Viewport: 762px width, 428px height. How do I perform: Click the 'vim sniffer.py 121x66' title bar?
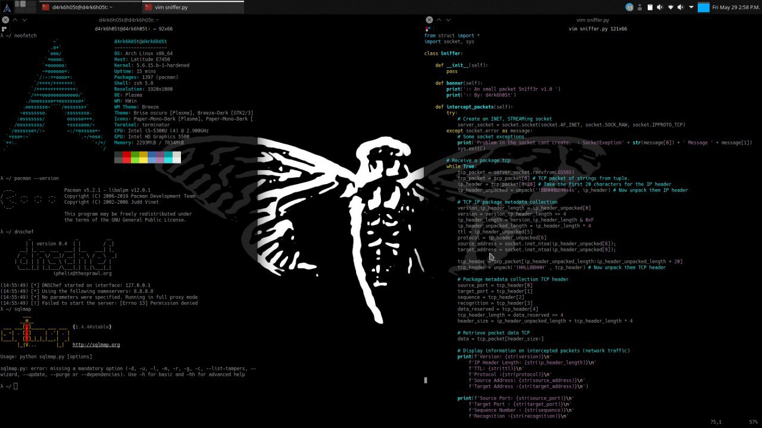(597, 29)
